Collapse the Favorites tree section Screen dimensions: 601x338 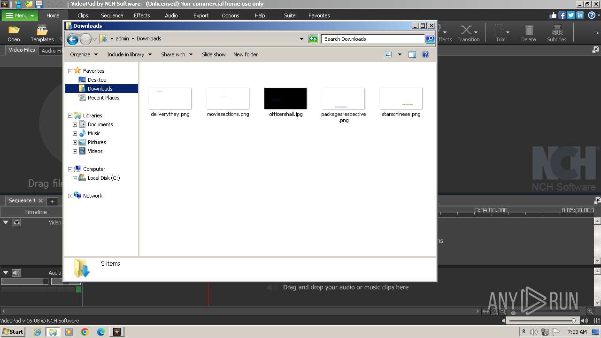point(70,71)
